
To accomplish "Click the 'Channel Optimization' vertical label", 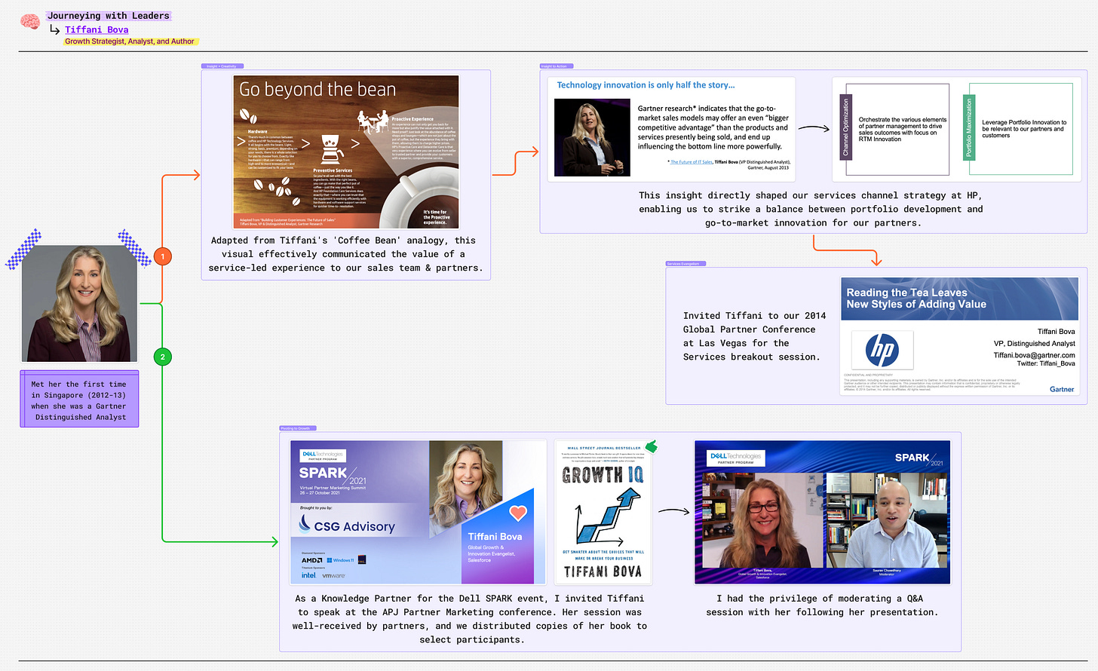I will (845, 127).
